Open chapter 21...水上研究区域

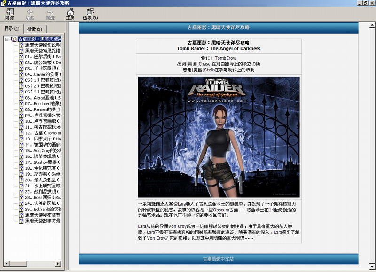click(43, 186)
